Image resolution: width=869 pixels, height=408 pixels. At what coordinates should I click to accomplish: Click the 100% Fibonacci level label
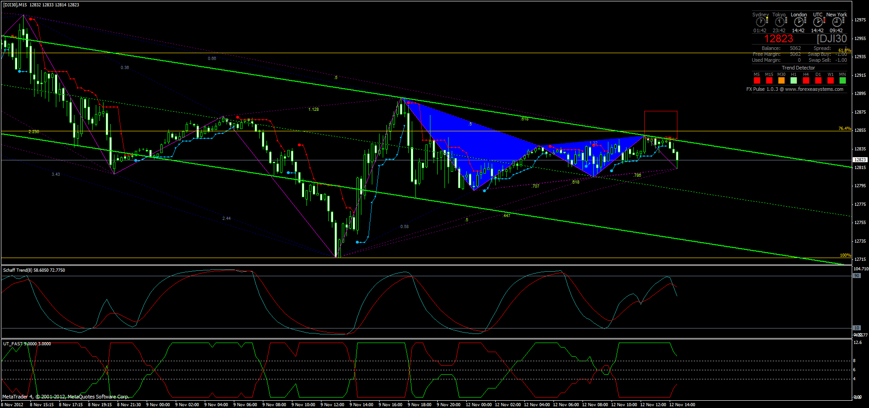(845, 255)
